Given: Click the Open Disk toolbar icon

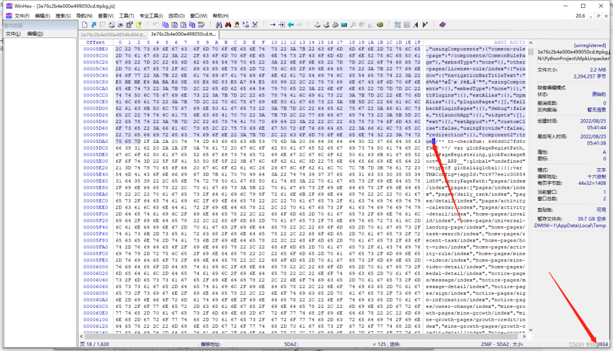Looking at the screenshot, I should (x=317, y=24).
